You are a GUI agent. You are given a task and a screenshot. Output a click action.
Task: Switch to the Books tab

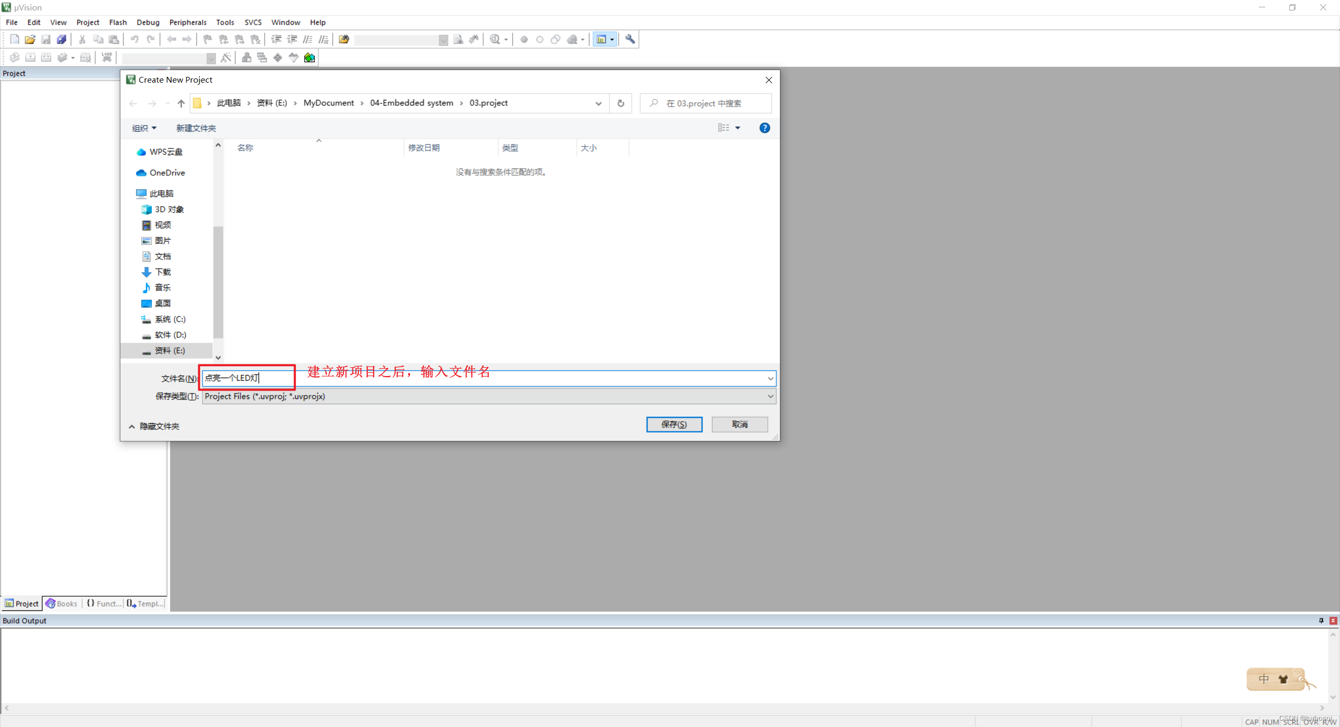coord(62,604)
